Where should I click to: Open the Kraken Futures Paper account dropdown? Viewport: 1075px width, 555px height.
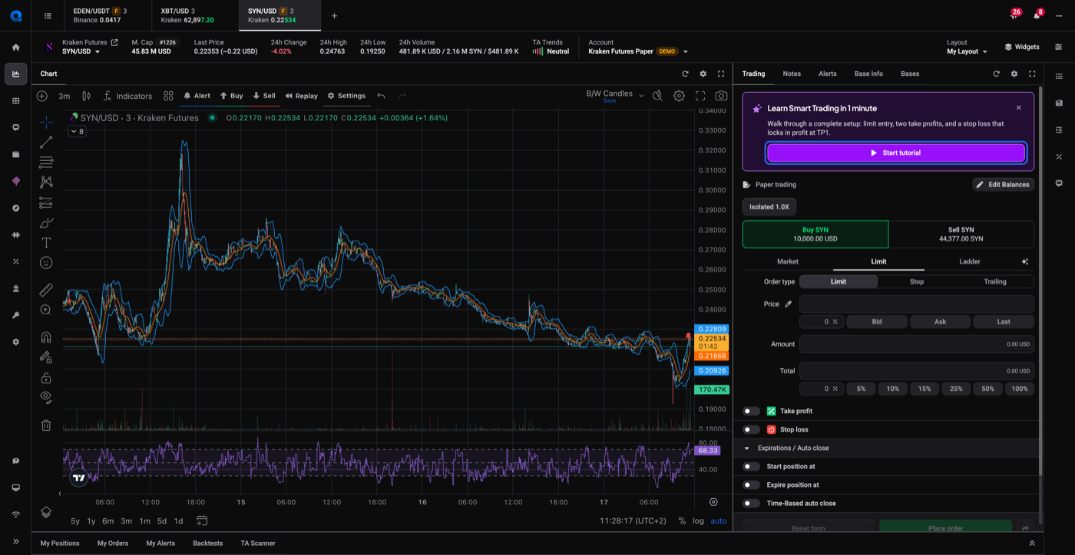click(638, 51)
